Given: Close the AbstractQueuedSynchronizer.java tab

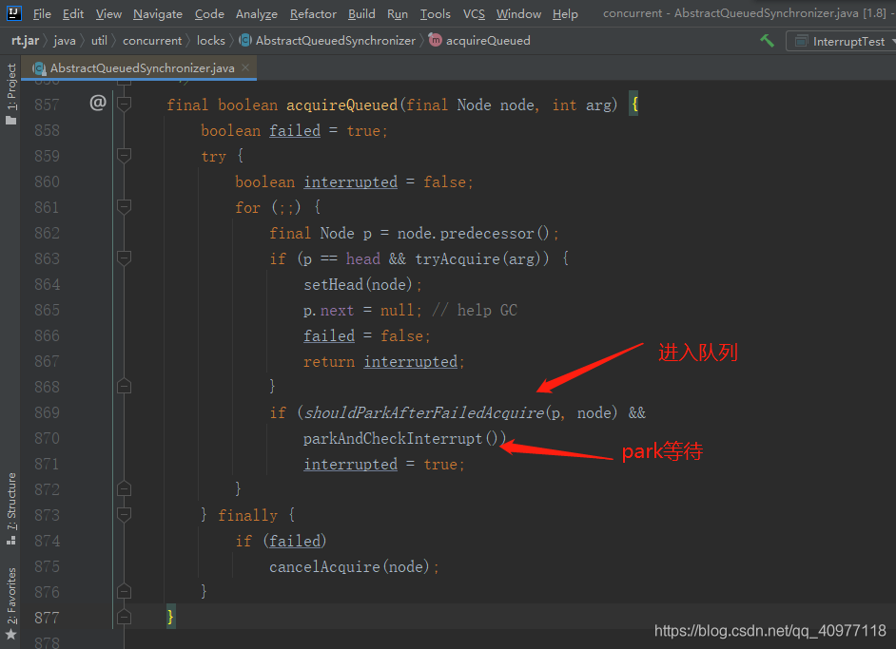Looking at the screenshot, I should point(245,68).
